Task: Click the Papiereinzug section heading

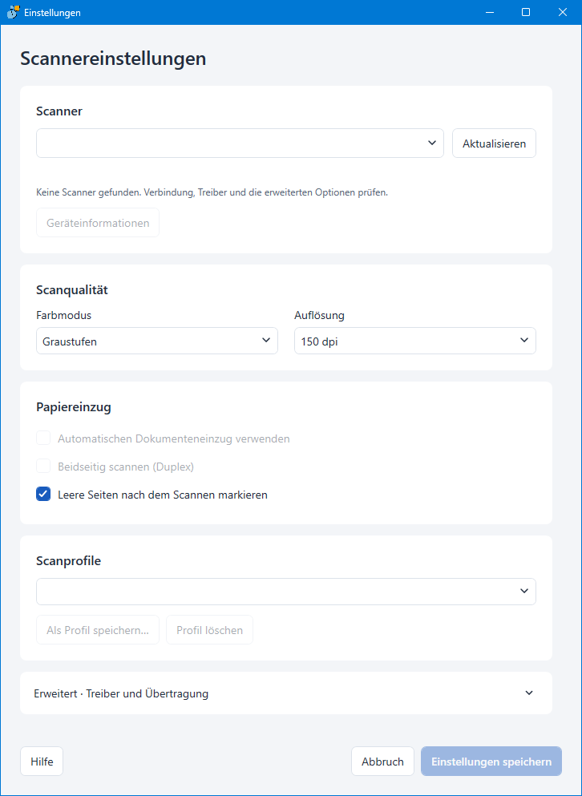Action: pos(74,406)
